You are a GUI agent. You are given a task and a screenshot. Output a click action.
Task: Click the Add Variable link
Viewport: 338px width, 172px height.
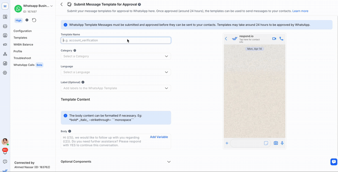pos(159,137)
